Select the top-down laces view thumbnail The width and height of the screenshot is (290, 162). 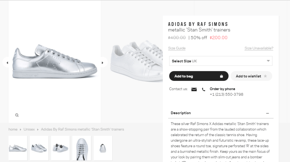click(x=82, y=148)
